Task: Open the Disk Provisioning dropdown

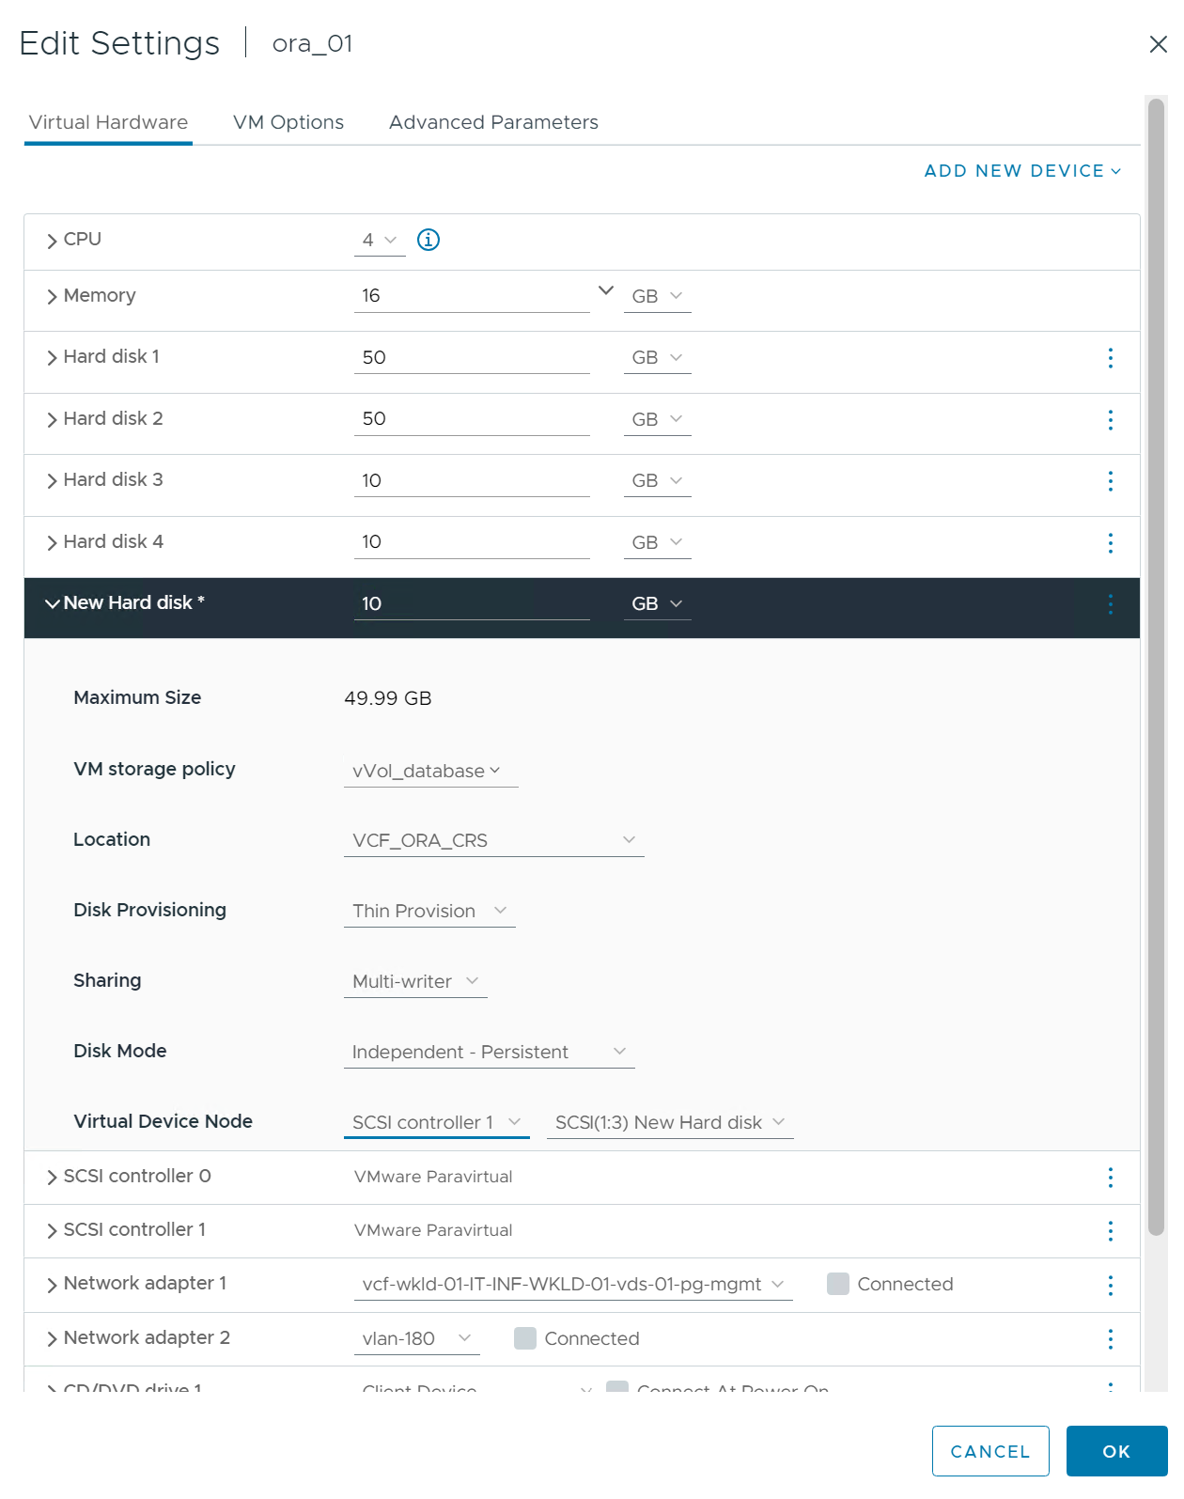Action: click(429, 912)
